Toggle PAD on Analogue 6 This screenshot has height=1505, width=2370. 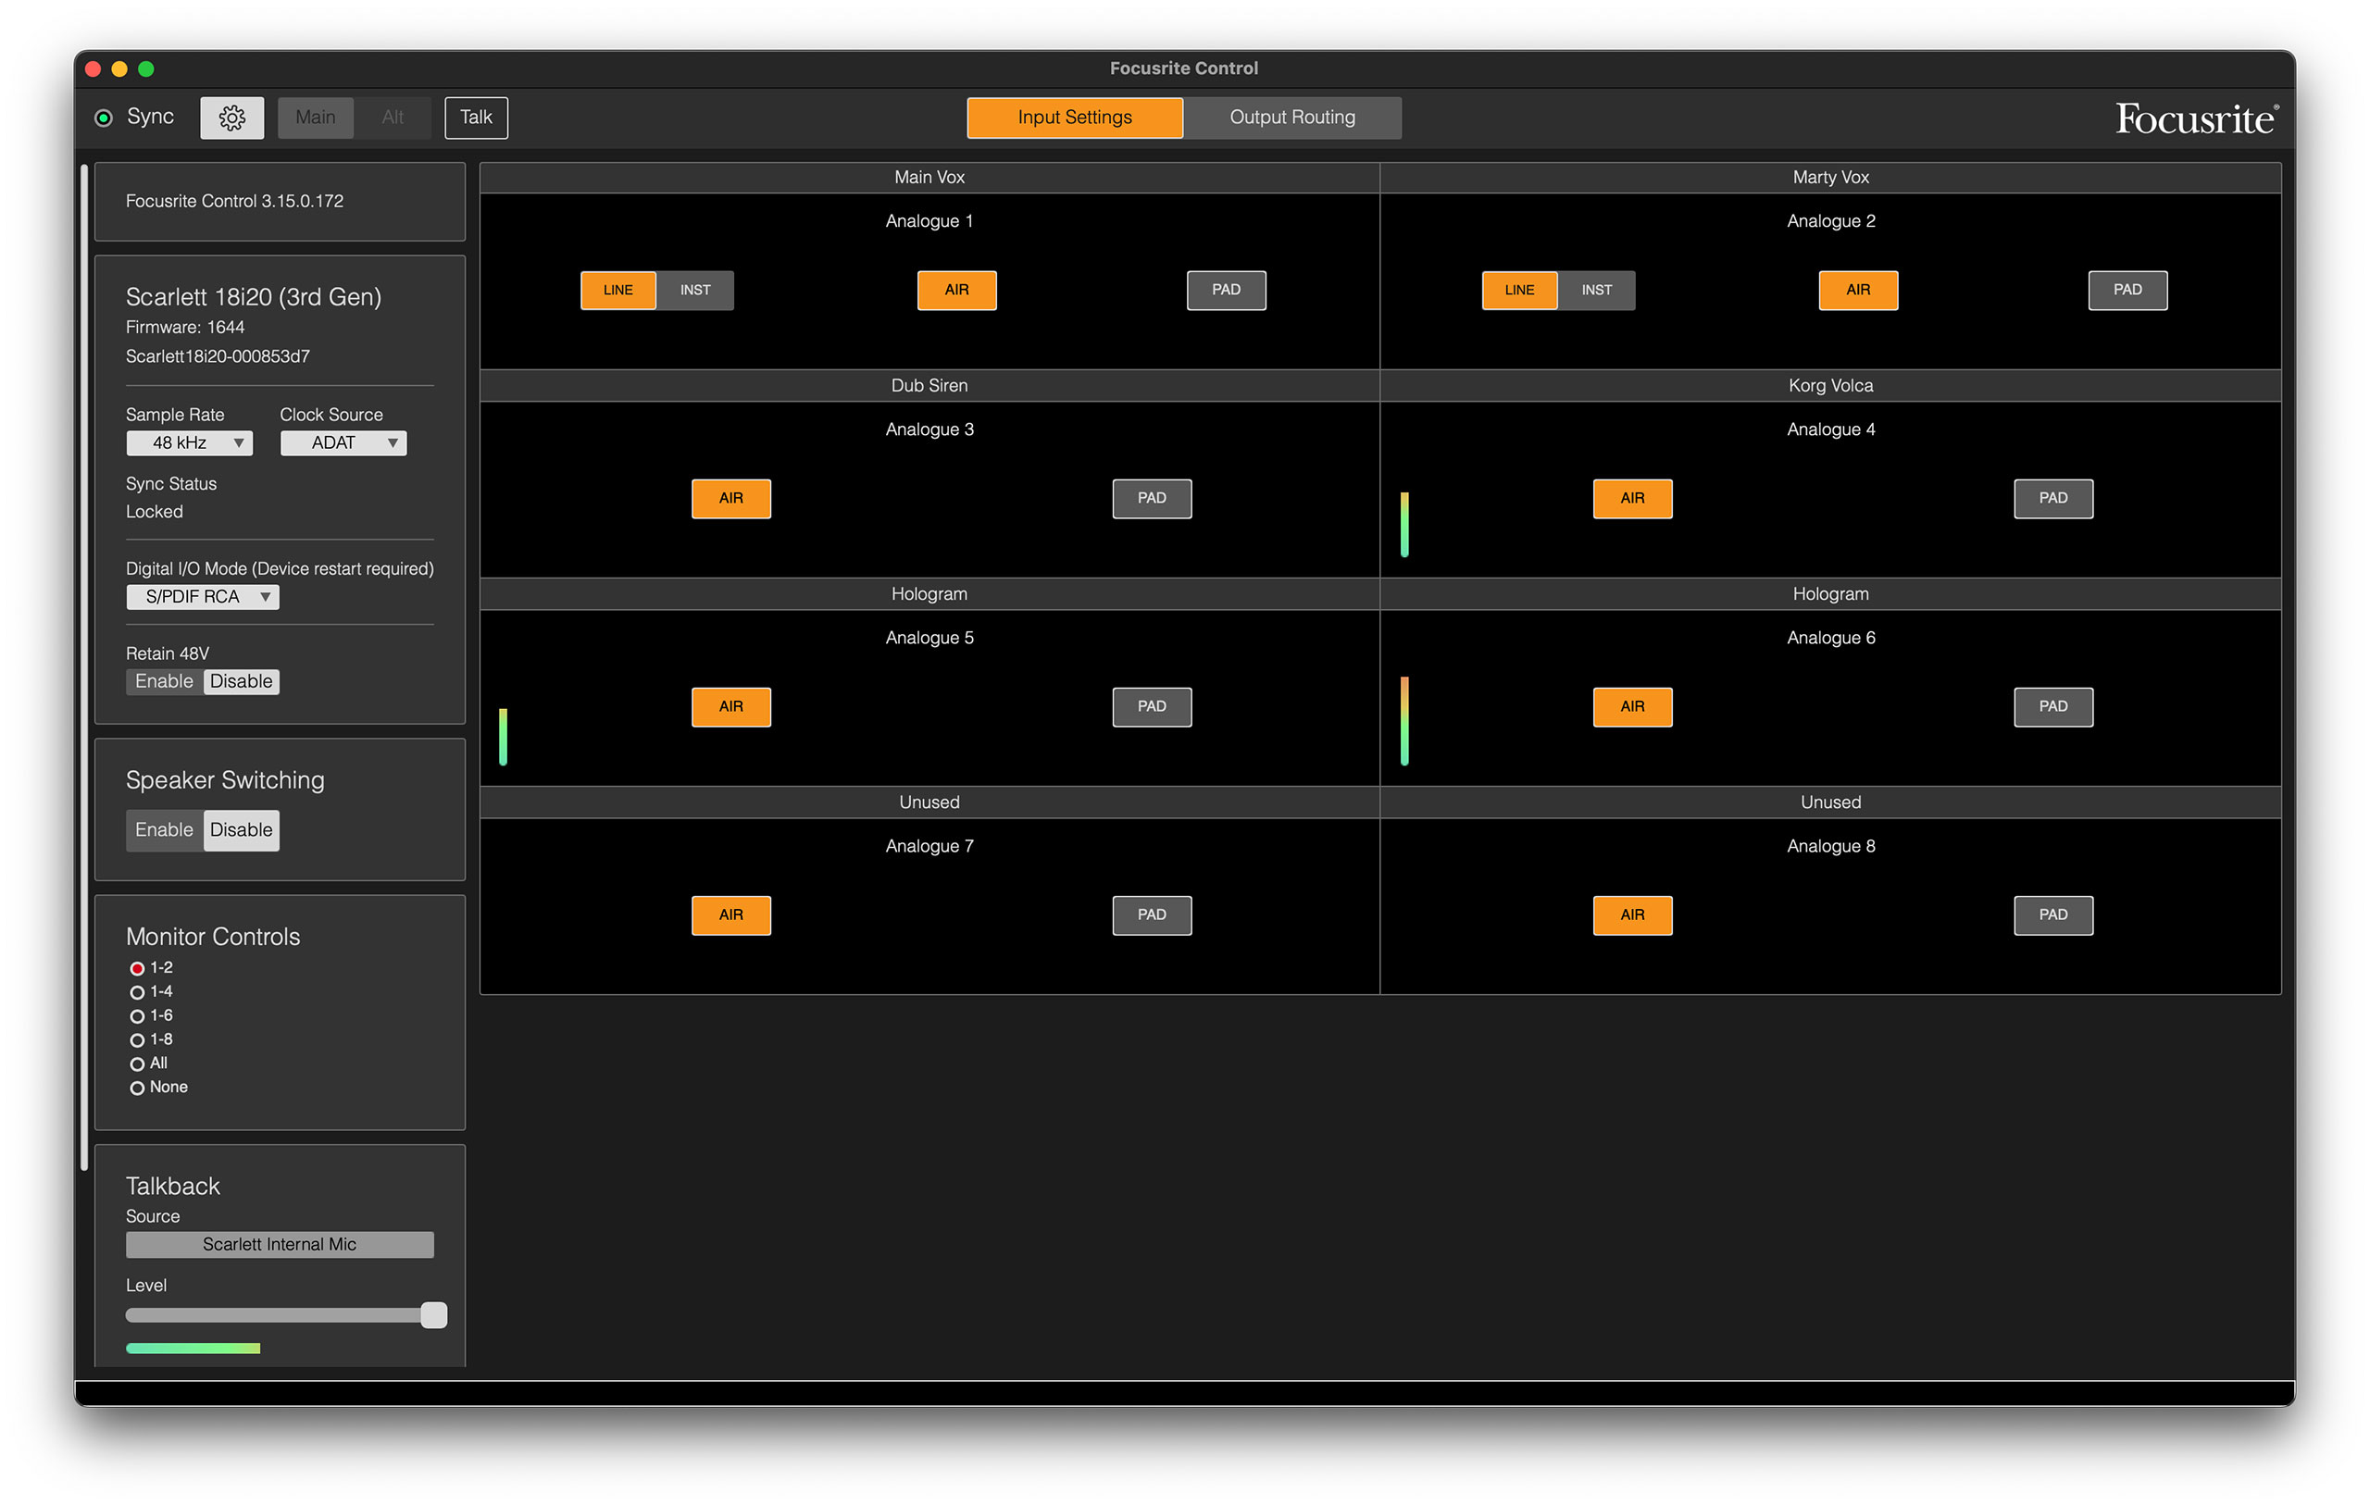2054,707
